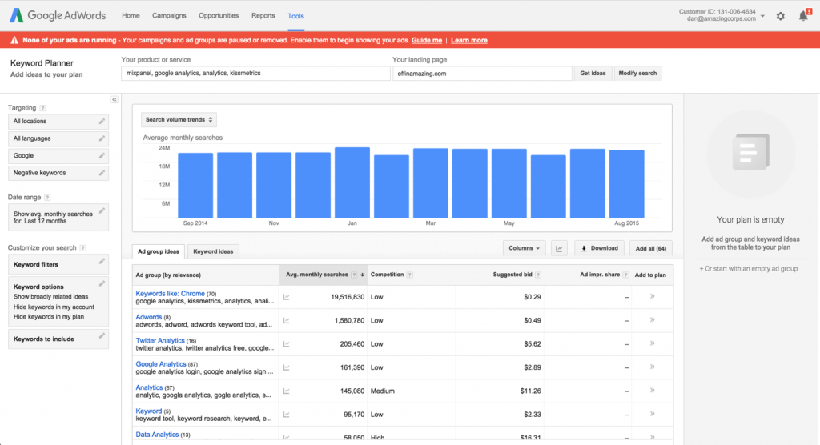
Task: Click the Modify search button
Action: pyautogui.click(x=637, y=73)
